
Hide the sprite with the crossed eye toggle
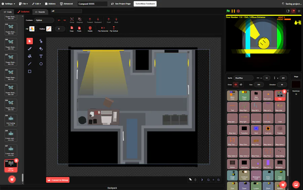point(241,85)
